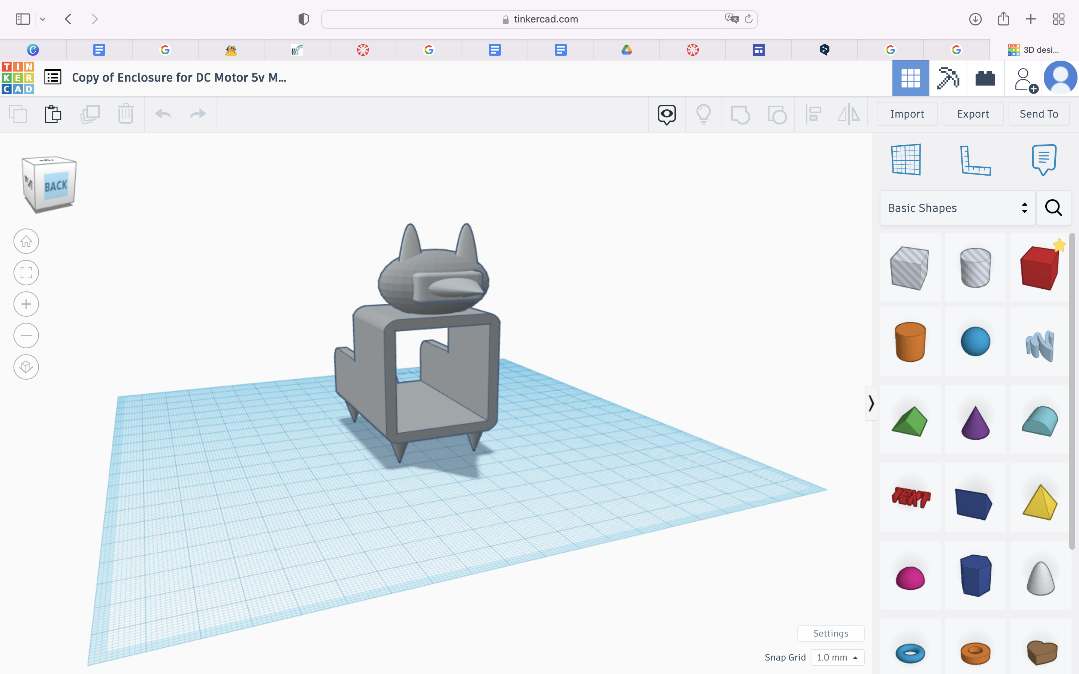1079x674 pixels.
Task: Switch to the Google Drive tab
Action: click(626, 49)
